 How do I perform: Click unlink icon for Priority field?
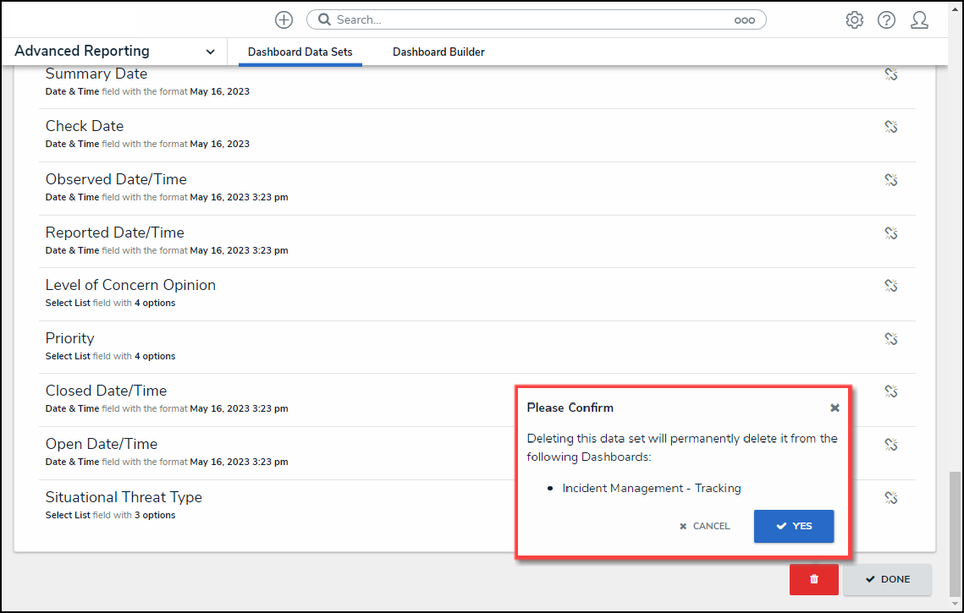(890, 339)
